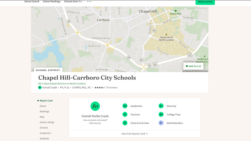Open How are grades calculated link
Screen dimensions: 251x141
pyautogui.click(x=95, y=120)
